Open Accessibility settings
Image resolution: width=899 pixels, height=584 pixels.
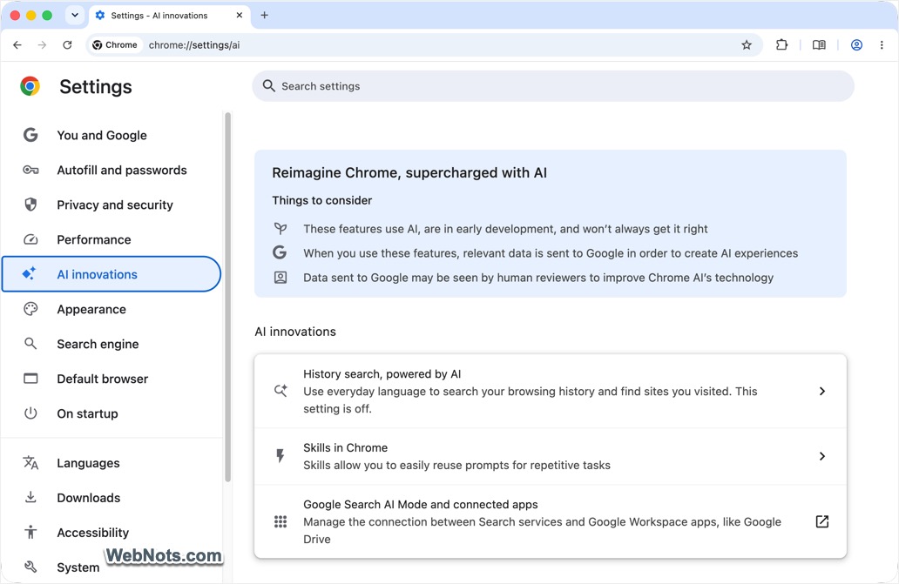point(112,533)
